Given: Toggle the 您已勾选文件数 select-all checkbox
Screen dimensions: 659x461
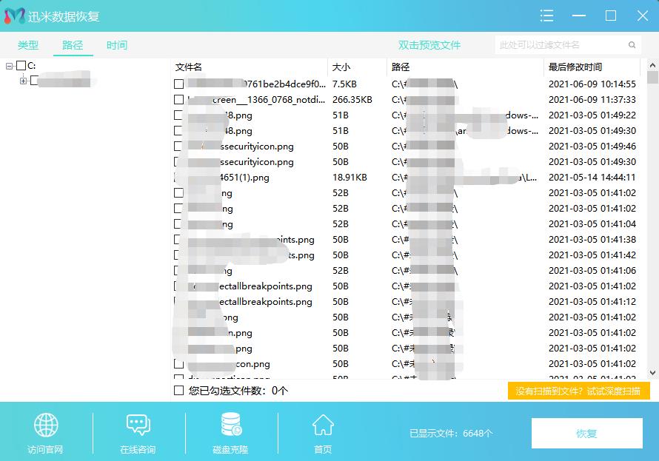Looking at the screenshot, I should 178,390.
